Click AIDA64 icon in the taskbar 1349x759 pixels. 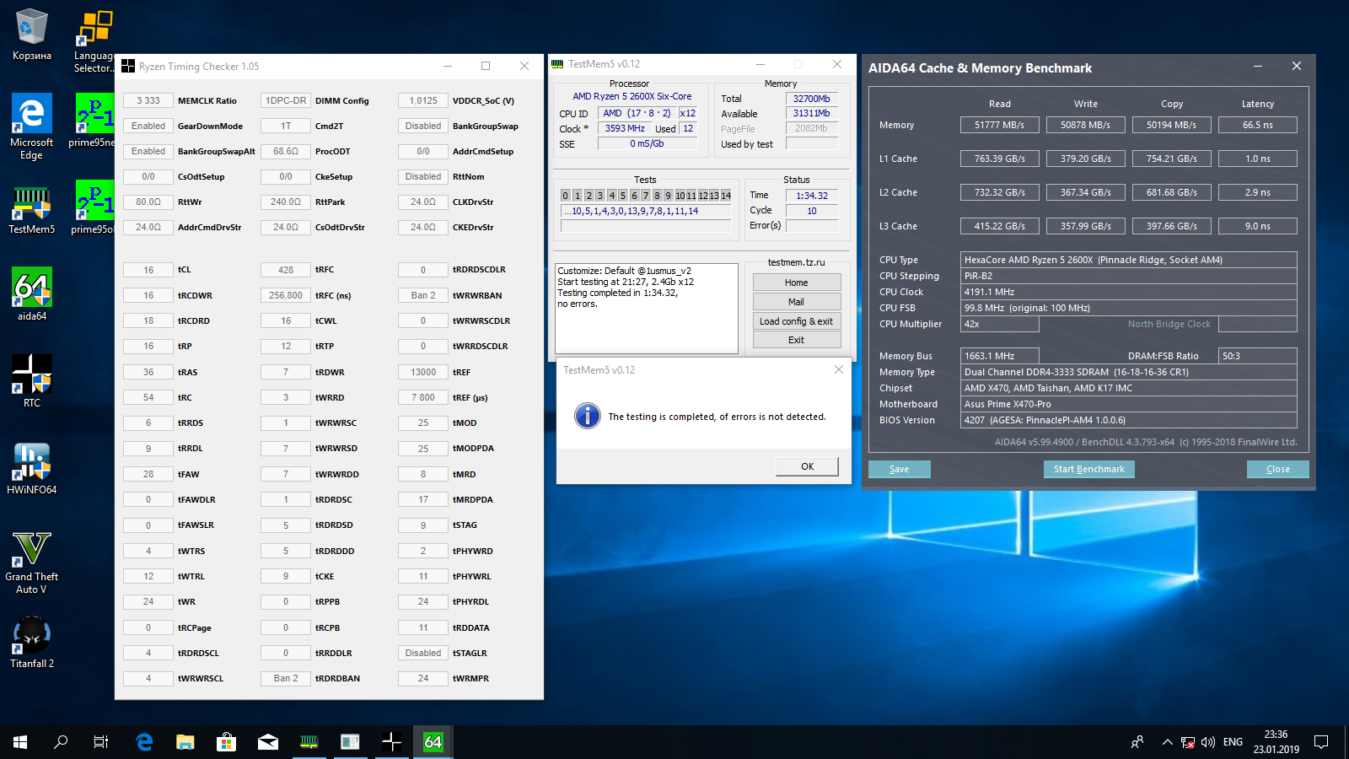433,742
